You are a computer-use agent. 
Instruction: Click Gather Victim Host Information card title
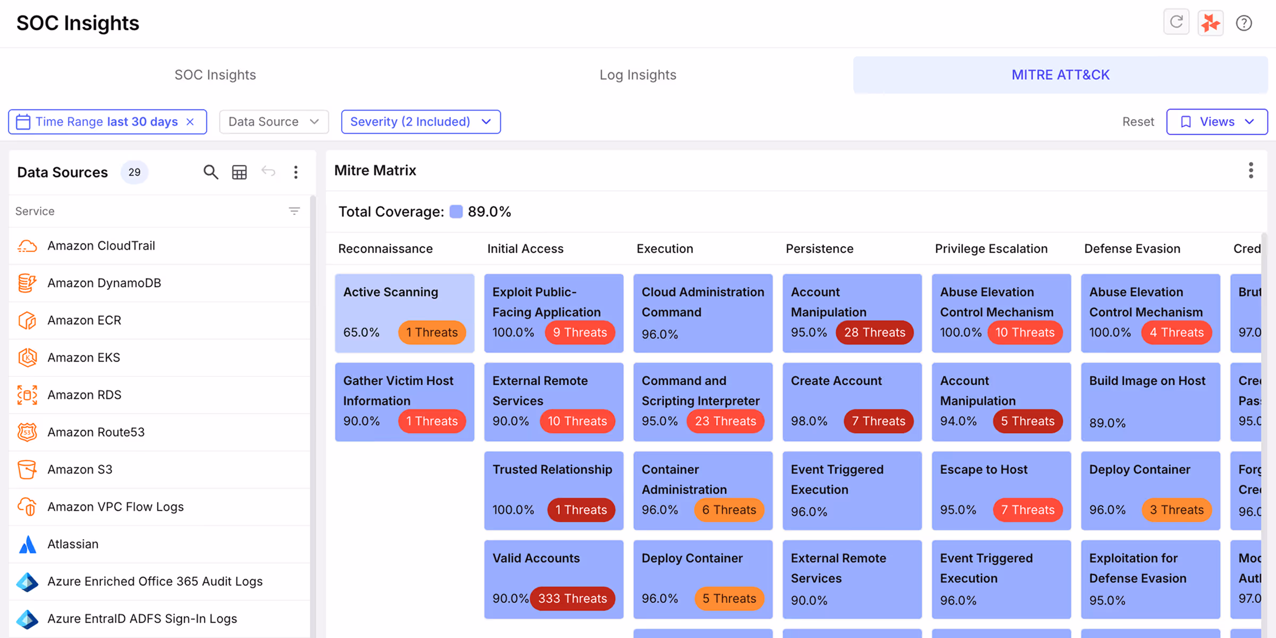pos(398,391)
